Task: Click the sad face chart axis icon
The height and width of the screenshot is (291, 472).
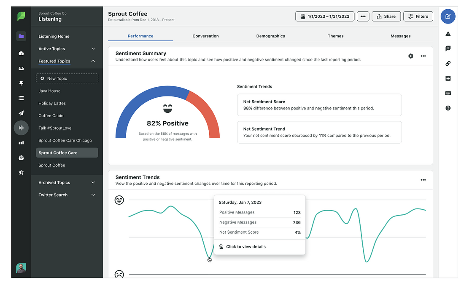Action: [119, 274]
